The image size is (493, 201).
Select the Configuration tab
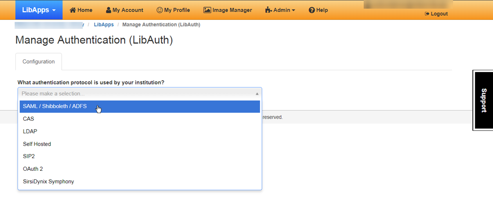(39, 62)
